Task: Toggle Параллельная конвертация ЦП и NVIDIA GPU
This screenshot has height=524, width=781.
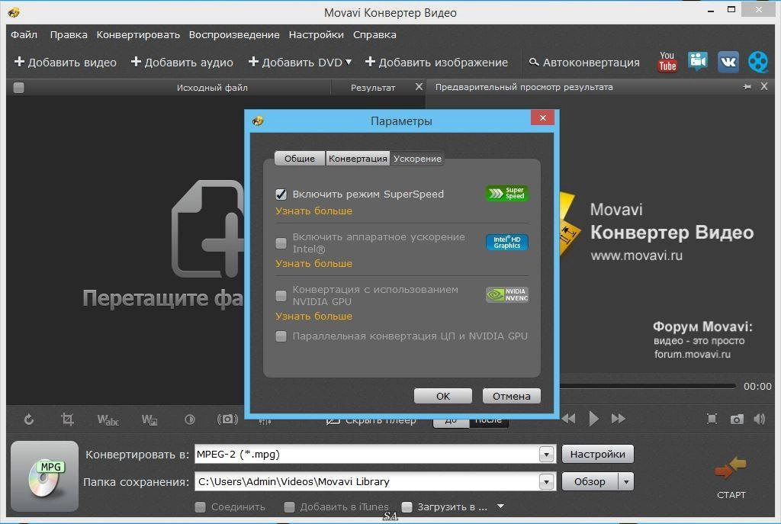Action: [x=281, y=336]
